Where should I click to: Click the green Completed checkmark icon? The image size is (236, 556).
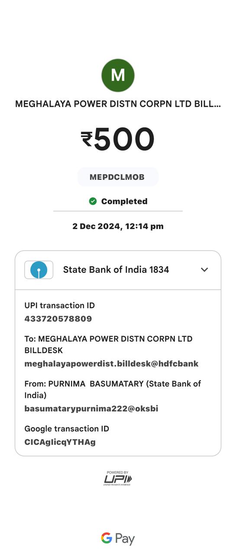tap(93, 201)
